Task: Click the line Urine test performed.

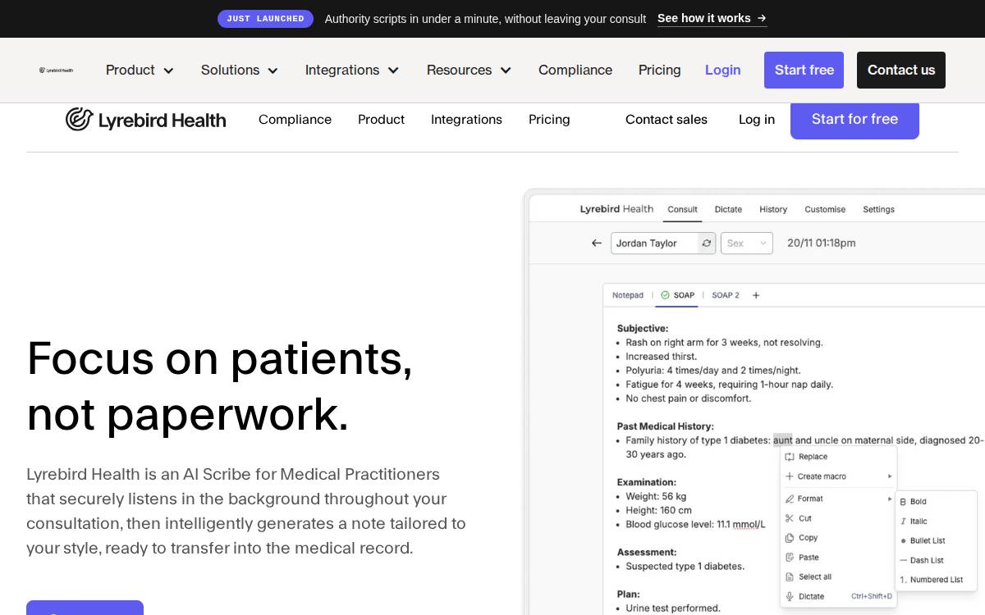Action: point(673,608)
